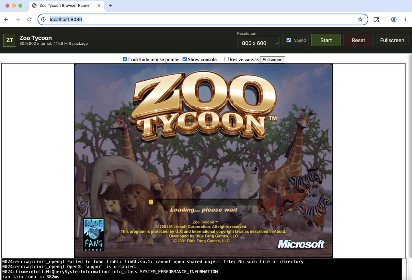Screen dimensions: 412x280
Task: Click the browser forward arrow
Action: tap(18, 20)
